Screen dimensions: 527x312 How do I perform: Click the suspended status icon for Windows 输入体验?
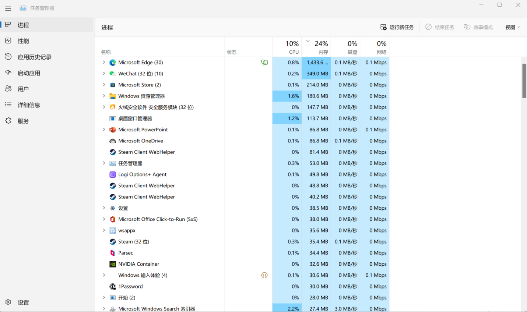pos(264,275)
